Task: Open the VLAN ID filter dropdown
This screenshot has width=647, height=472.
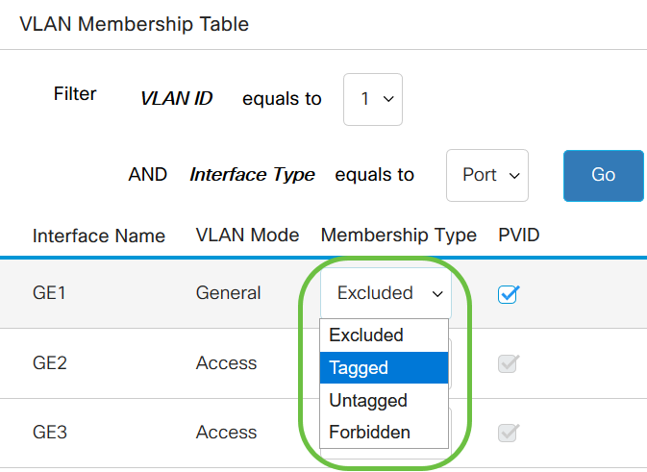Action: (373, 99)
